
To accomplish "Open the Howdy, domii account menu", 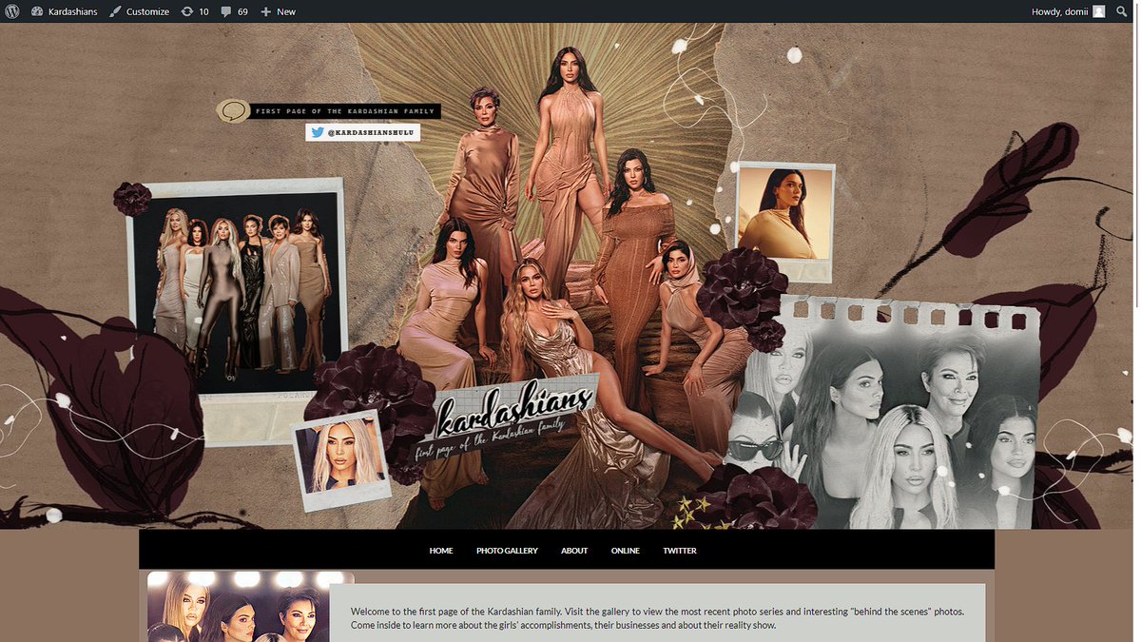I will 1068,11.
